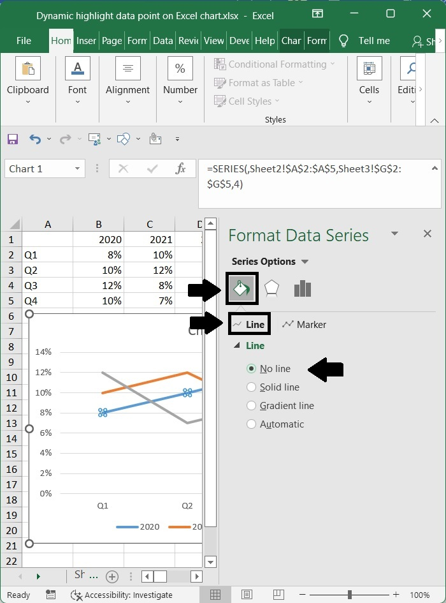446x603 pixels.
Task: Select the Effects pentagon icon
Action: [271, 288]
